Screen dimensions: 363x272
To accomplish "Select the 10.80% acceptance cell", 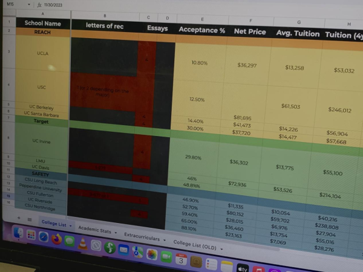I will point(200,63).
